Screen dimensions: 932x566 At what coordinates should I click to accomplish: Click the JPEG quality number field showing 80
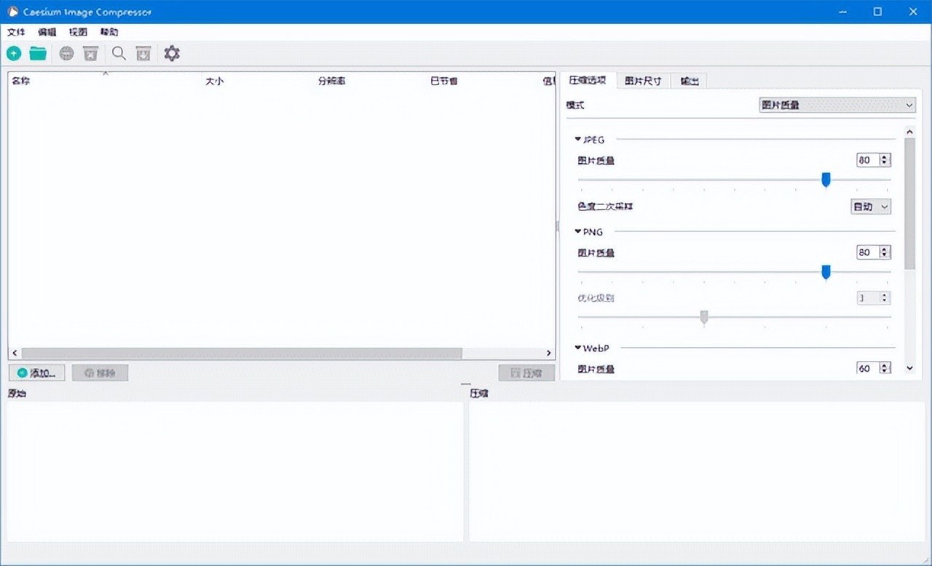(x=868, y=160)
